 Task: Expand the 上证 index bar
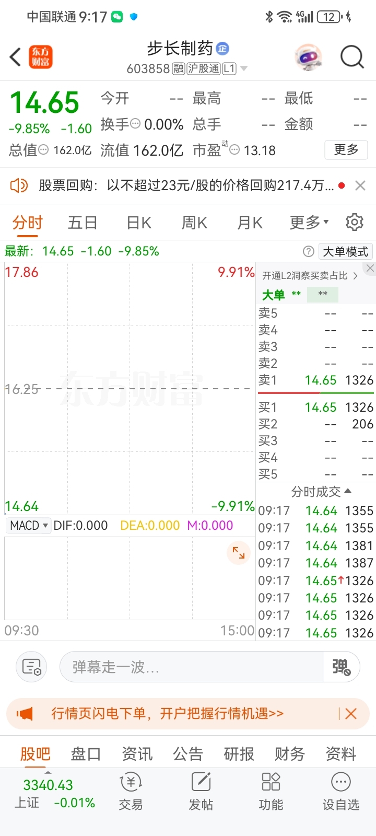click(54, 793)
